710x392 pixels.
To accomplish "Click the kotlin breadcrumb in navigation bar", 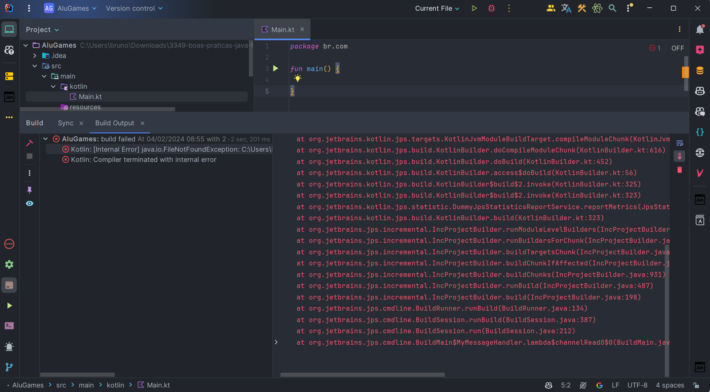I will pyautogui.click(x=115, y=385).
